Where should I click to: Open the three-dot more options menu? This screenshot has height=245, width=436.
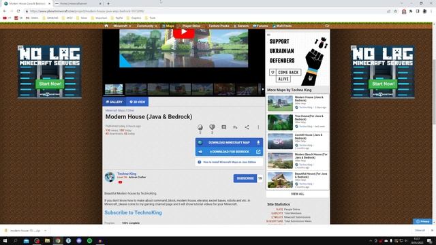point(258,127)
